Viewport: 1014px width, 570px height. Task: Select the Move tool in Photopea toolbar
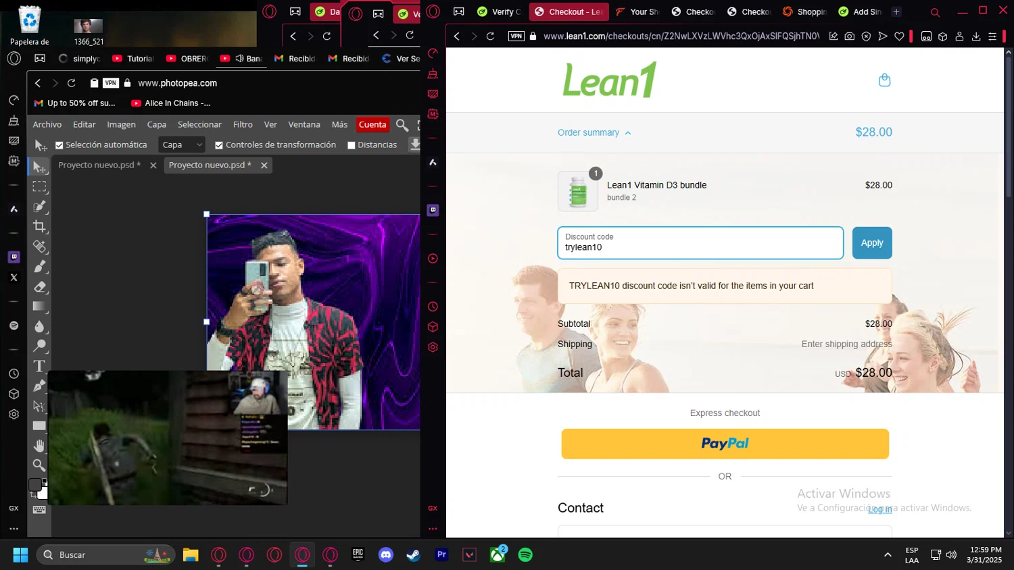(40, 167)
